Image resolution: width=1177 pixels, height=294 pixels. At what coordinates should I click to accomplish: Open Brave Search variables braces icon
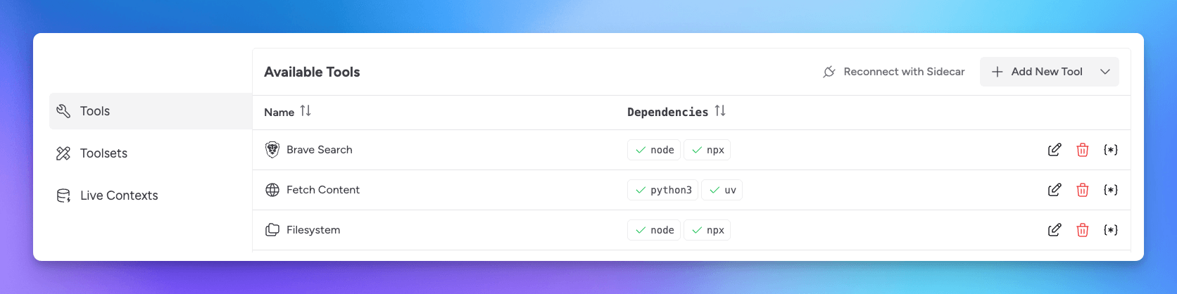click(1111, 150)
